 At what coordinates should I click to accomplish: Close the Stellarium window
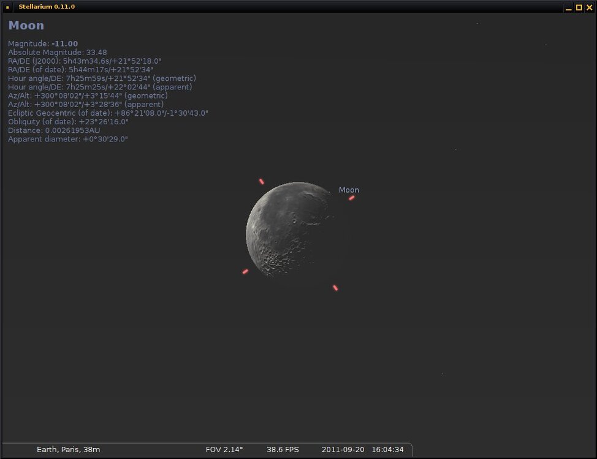(589, 7)
